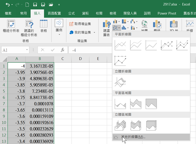Click the Undo arrow icon
This screenshot has width=196, height=144.
coord(8,5)
